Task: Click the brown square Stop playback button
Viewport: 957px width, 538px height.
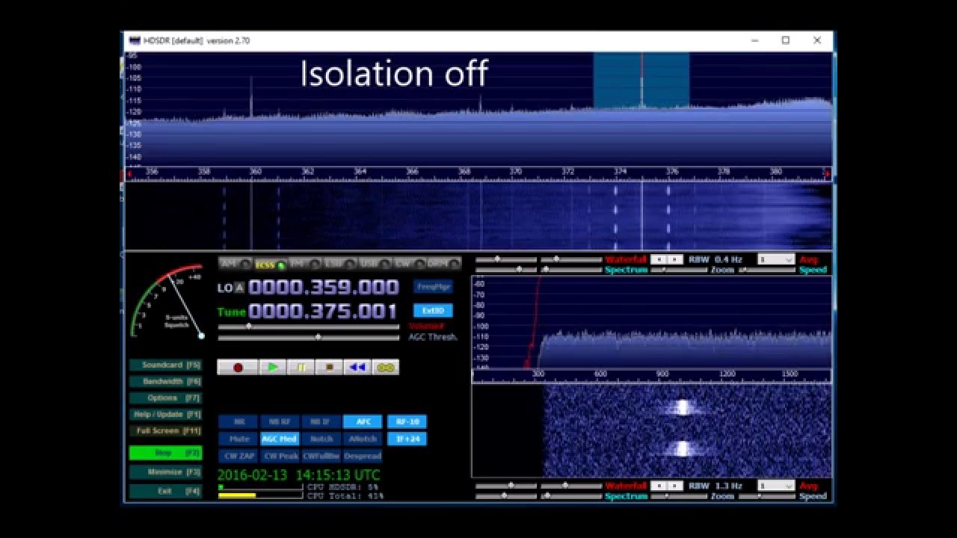Action: 329,367
